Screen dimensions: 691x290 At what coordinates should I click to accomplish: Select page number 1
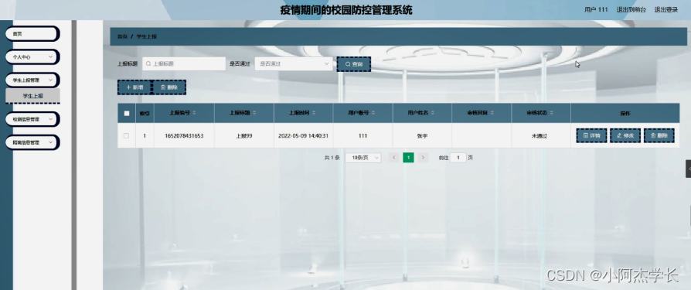tap(409, 158)
